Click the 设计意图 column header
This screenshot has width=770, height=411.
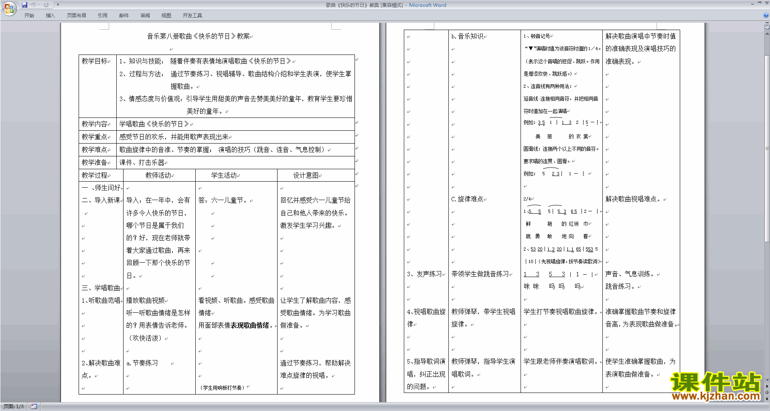[316, 175]
